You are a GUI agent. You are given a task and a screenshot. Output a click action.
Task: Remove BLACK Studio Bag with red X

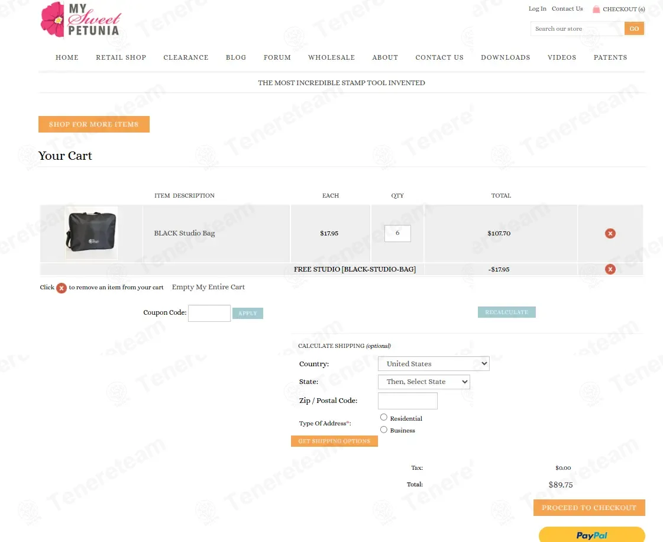click(x=610, y=233)
